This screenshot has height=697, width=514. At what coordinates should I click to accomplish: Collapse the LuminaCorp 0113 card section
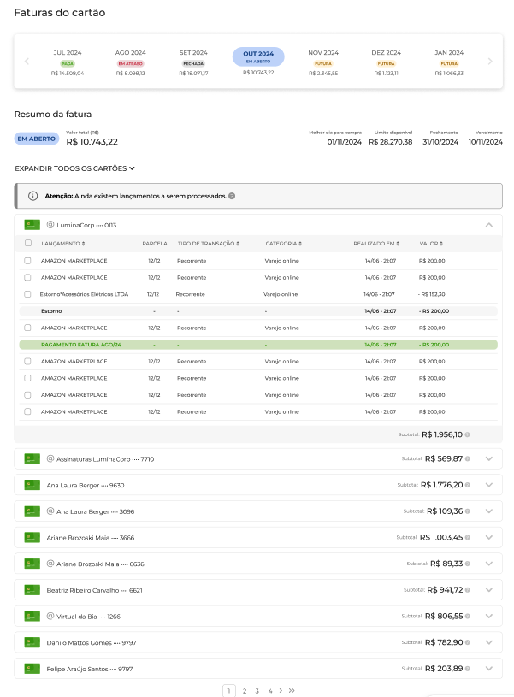click(488, 225)
